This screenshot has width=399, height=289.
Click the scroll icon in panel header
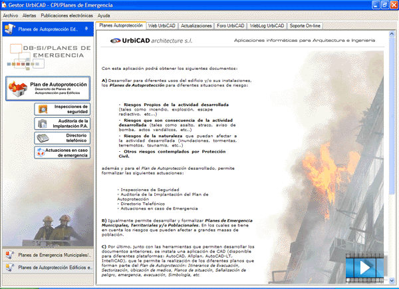point(10,29)
